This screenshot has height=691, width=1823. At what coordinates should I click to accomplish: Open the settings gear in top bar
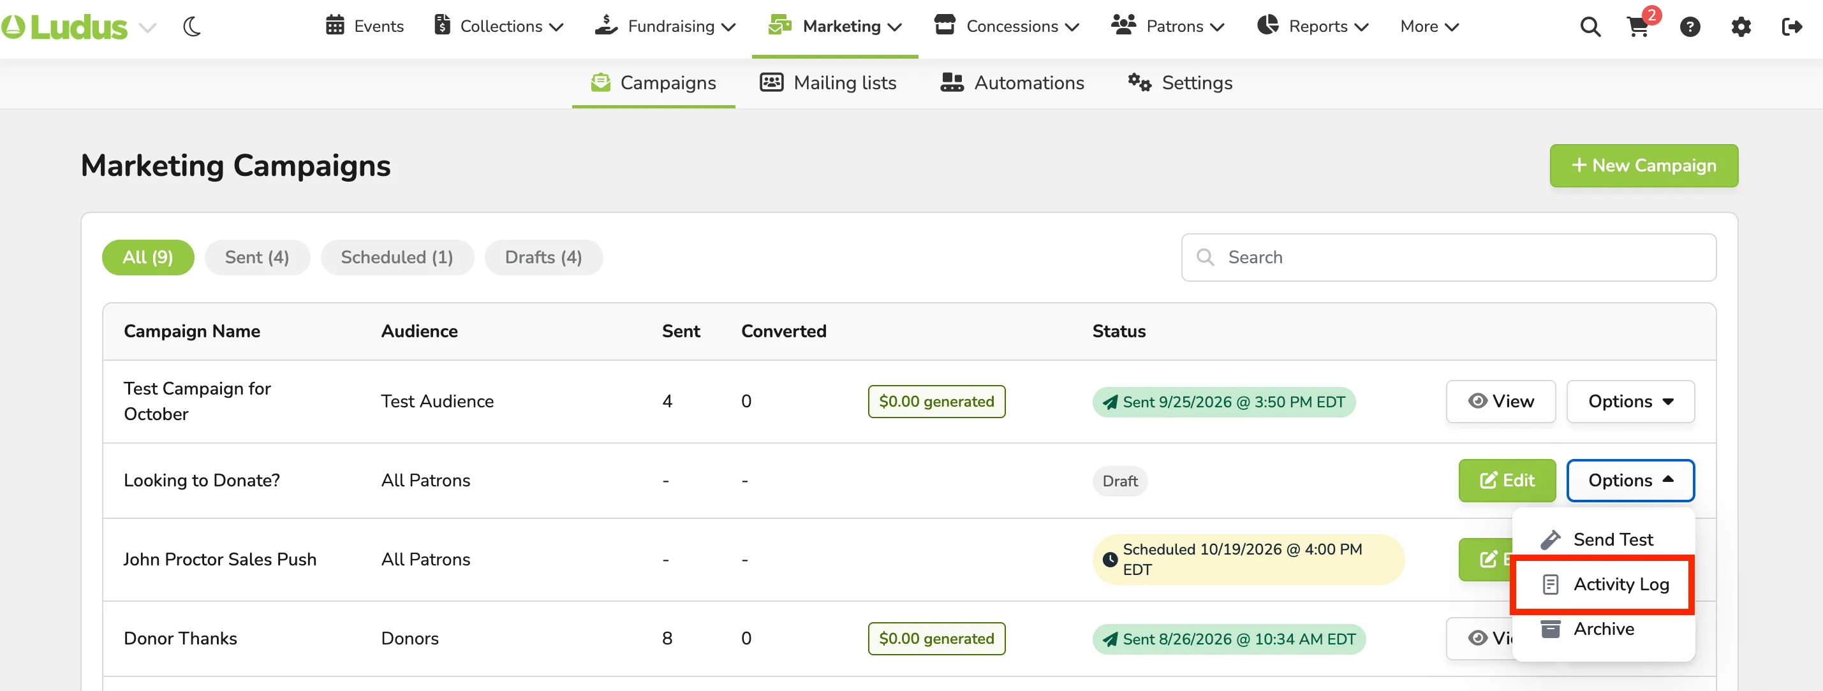coord(1741,27)
